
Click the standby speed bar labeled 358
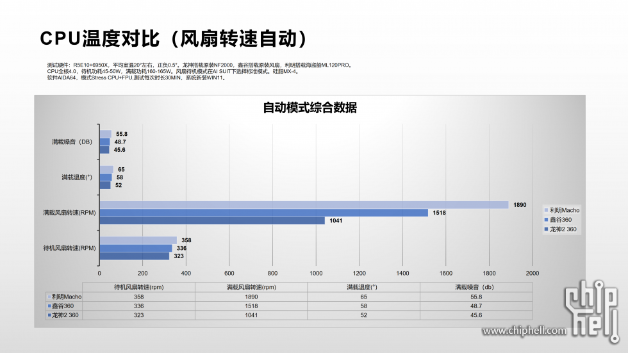[138, 240]
